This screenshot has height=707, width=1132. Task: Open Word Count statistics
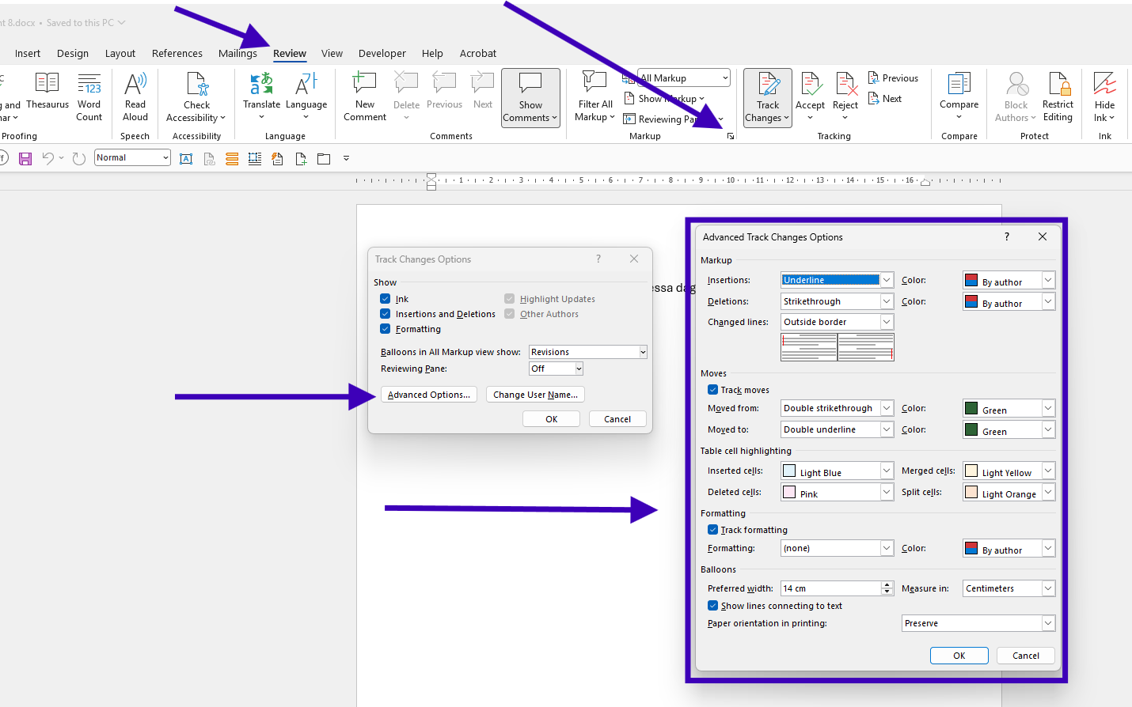pos(89,96)
